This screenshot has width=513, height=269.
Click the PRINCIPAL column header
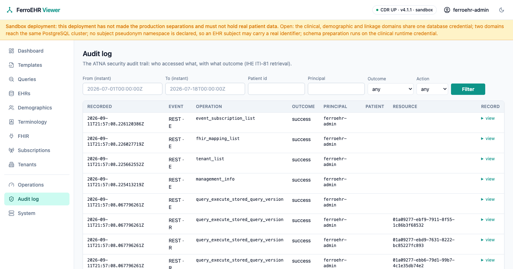[x=335, y=107]
